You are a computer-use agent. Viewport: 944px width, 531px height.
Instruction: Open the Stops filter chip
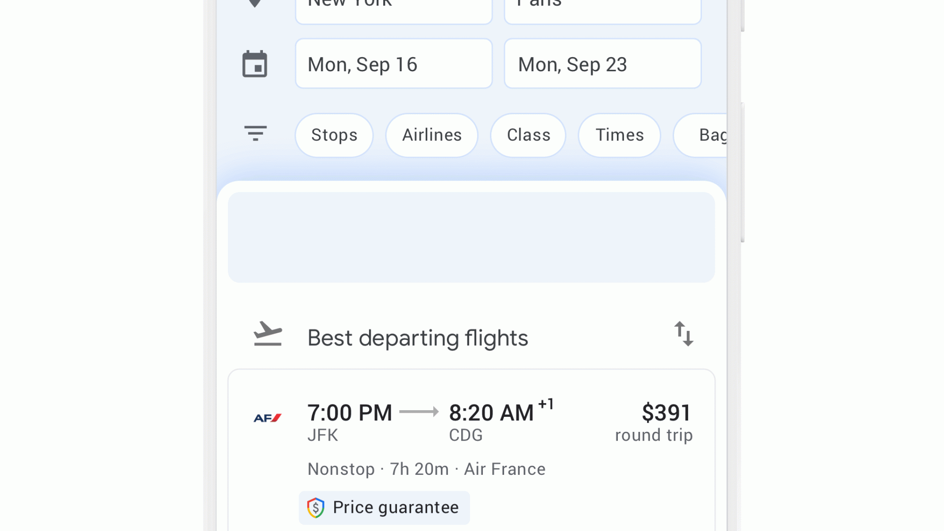[334, 135]
